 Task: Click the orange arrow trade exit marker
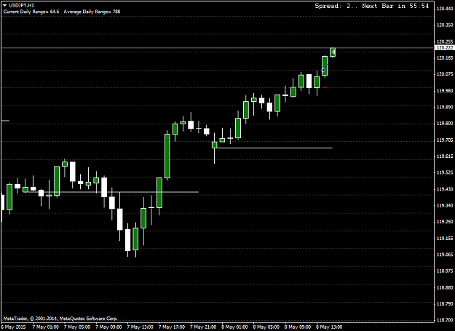point(333,52)
